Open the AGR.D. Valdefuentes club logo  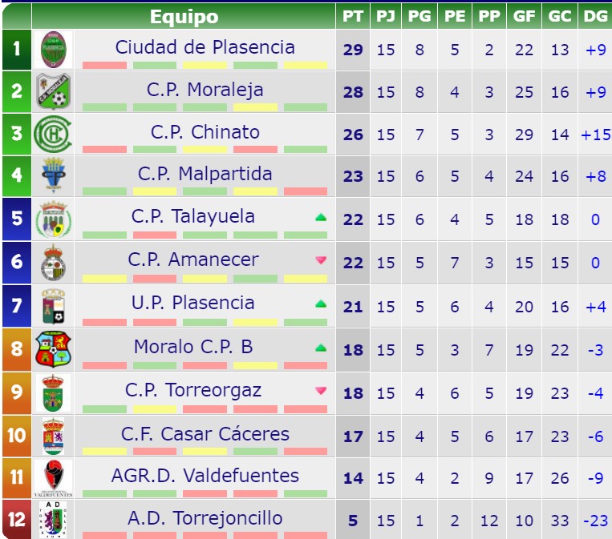[54, 478]
